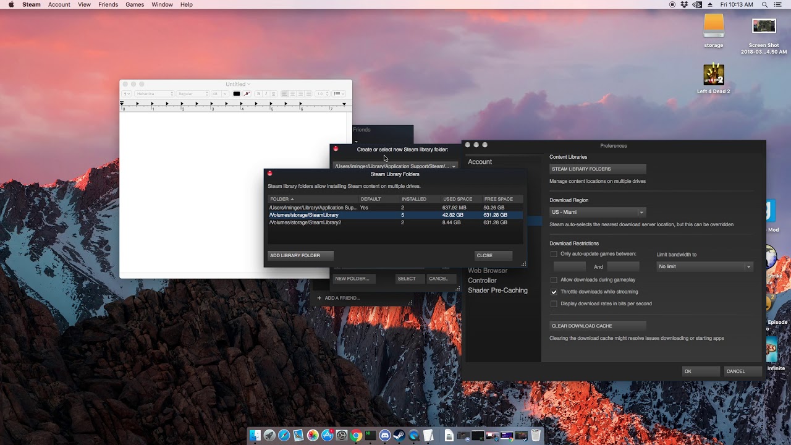Sort by the FOLDER column header
Viewport: 791px width, 445px height.
(313, 199)
